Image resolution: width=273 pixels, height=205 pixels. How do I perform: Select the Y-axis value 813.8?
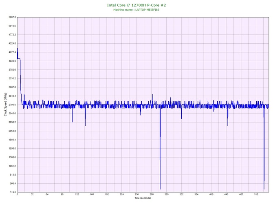coord(13,175)
